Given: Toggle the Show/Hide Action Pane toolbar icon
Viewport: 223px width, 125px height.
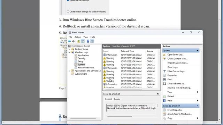Looking at the screenshot, I should pos(92,41).
